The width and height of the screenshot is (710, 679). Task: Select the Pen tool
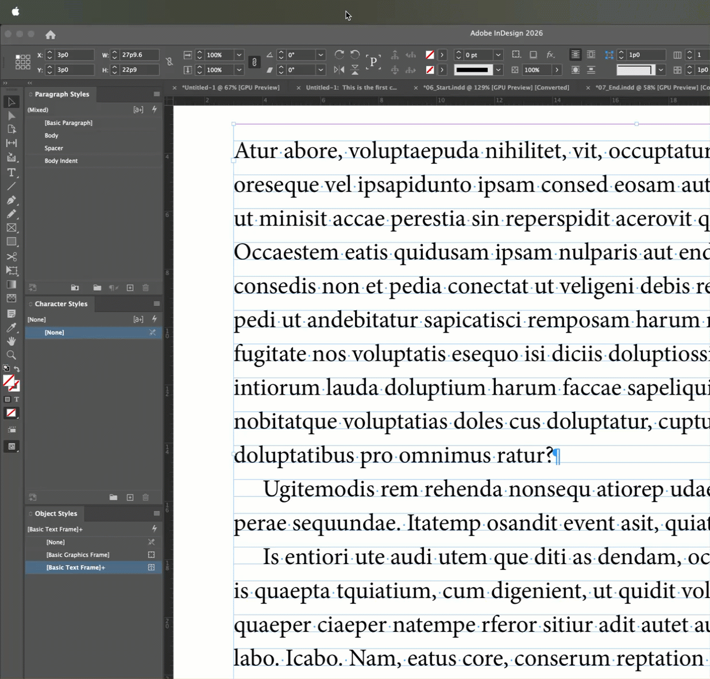pos(11,200)
